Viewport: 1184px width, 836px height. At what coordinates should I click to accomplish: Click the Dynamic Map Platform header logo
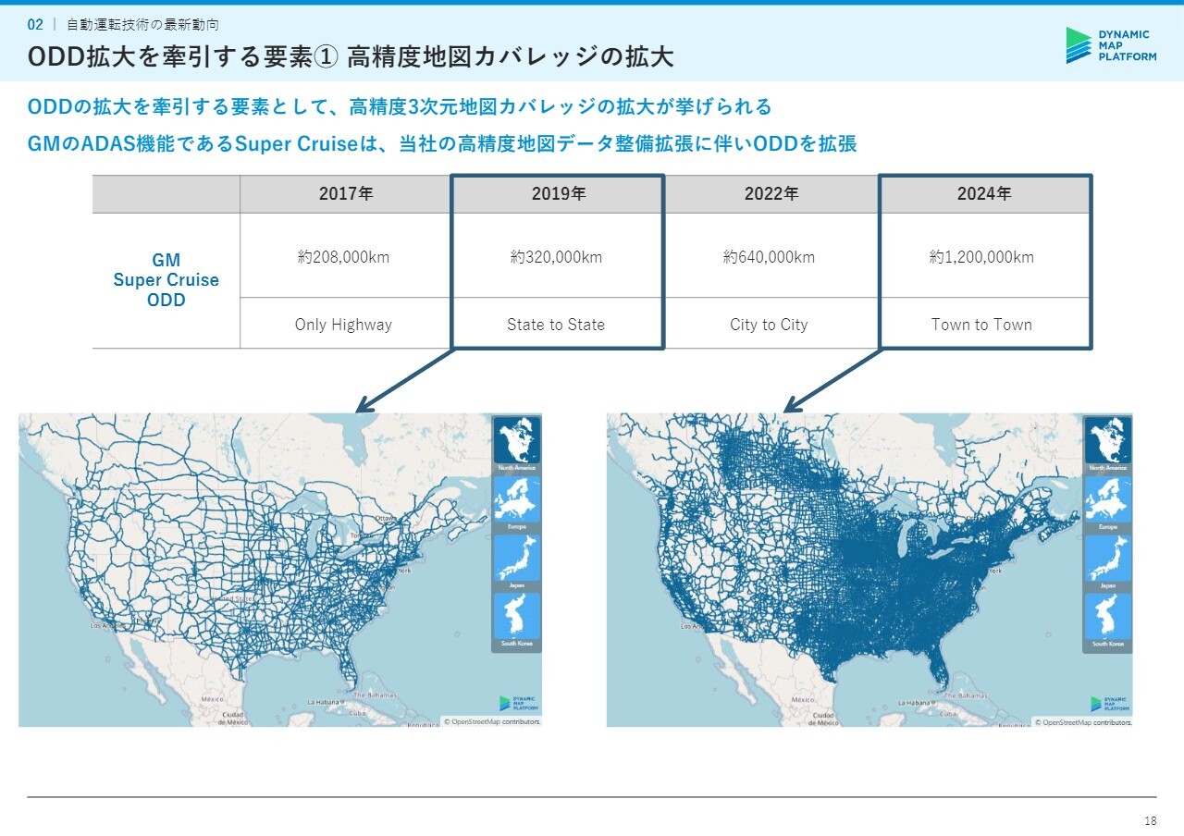1111,45
